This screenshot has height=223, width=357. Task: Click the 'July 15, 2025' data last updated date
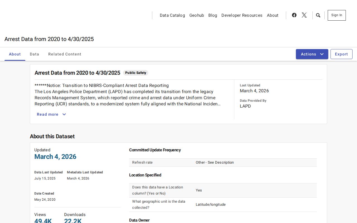[45, 178]
